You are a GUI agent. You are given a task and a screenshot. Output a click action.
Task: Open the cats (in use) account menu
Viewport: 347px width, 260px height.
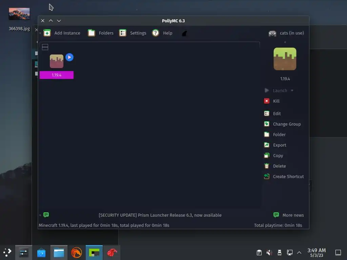[x=286, y=33]
